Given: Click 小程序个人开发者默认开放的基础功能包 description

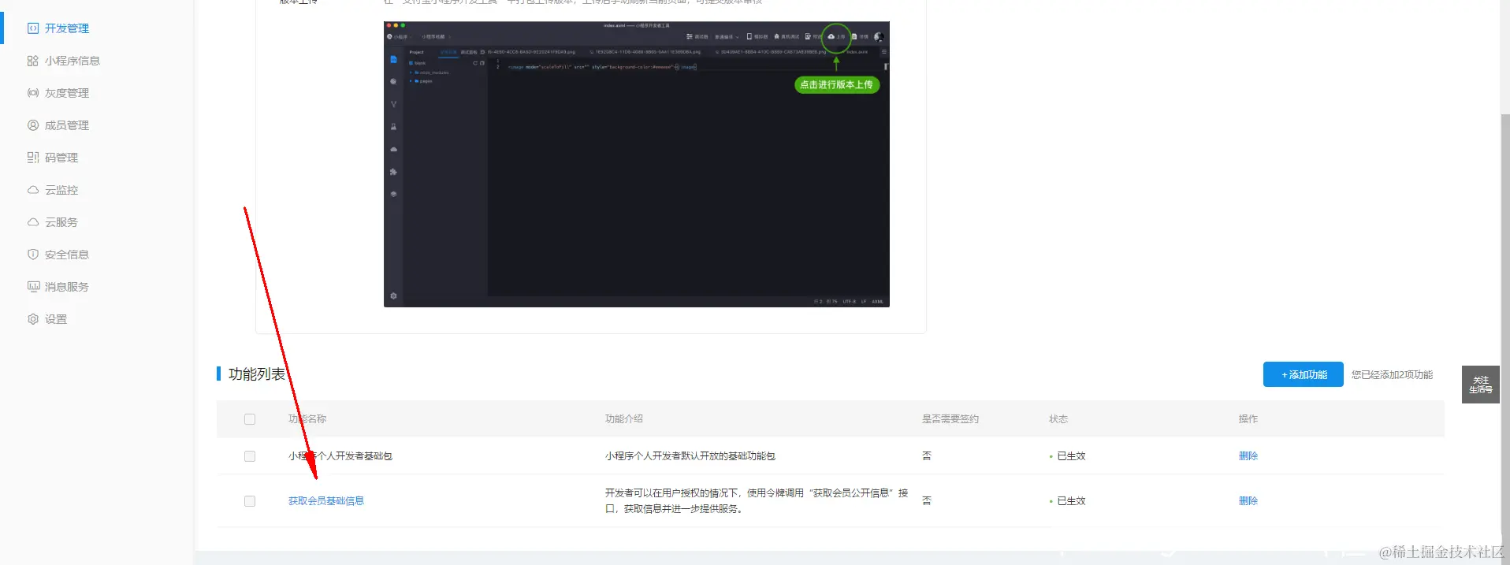Looking at the screenshot, I should pyautogui.click(x=690, y=456).
